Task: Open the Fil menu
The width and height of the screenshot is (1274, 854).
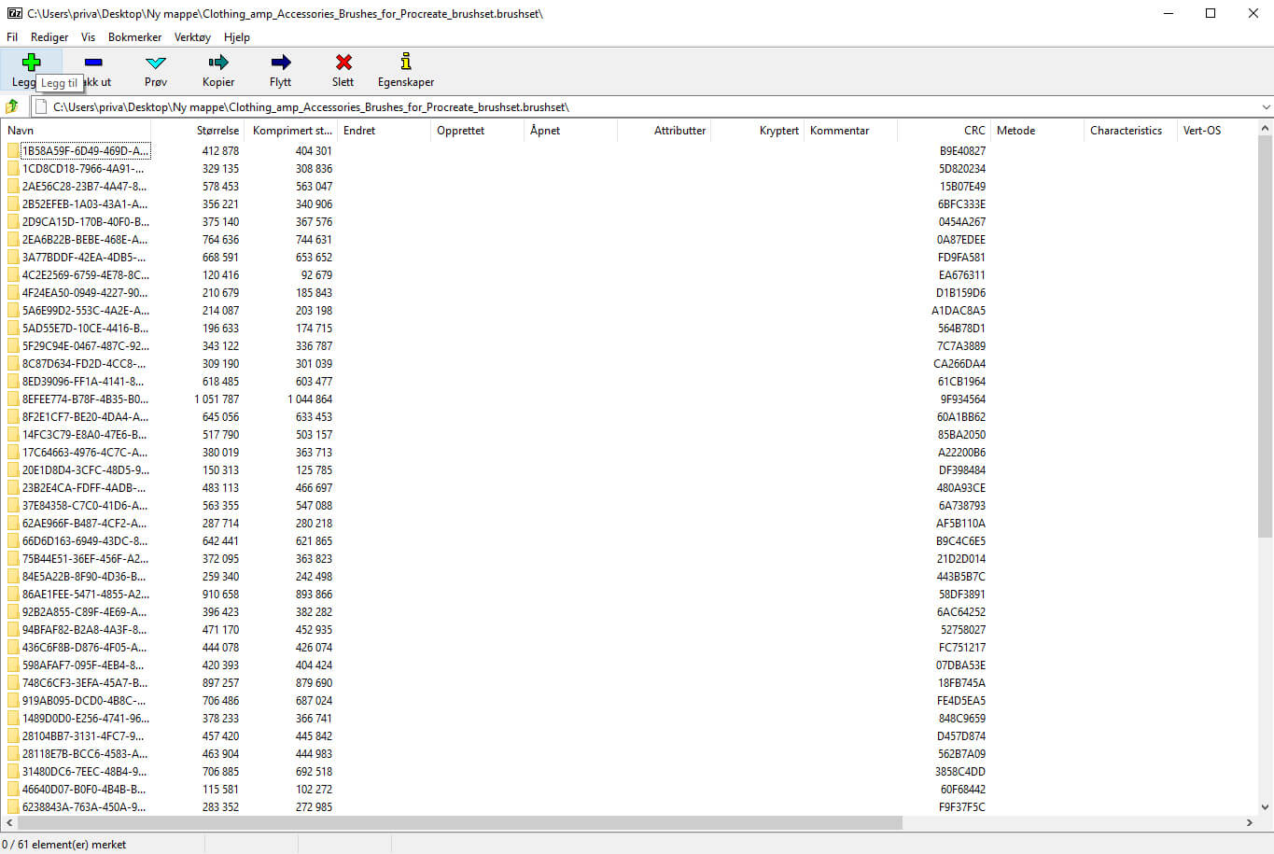Action: (12, 37)
